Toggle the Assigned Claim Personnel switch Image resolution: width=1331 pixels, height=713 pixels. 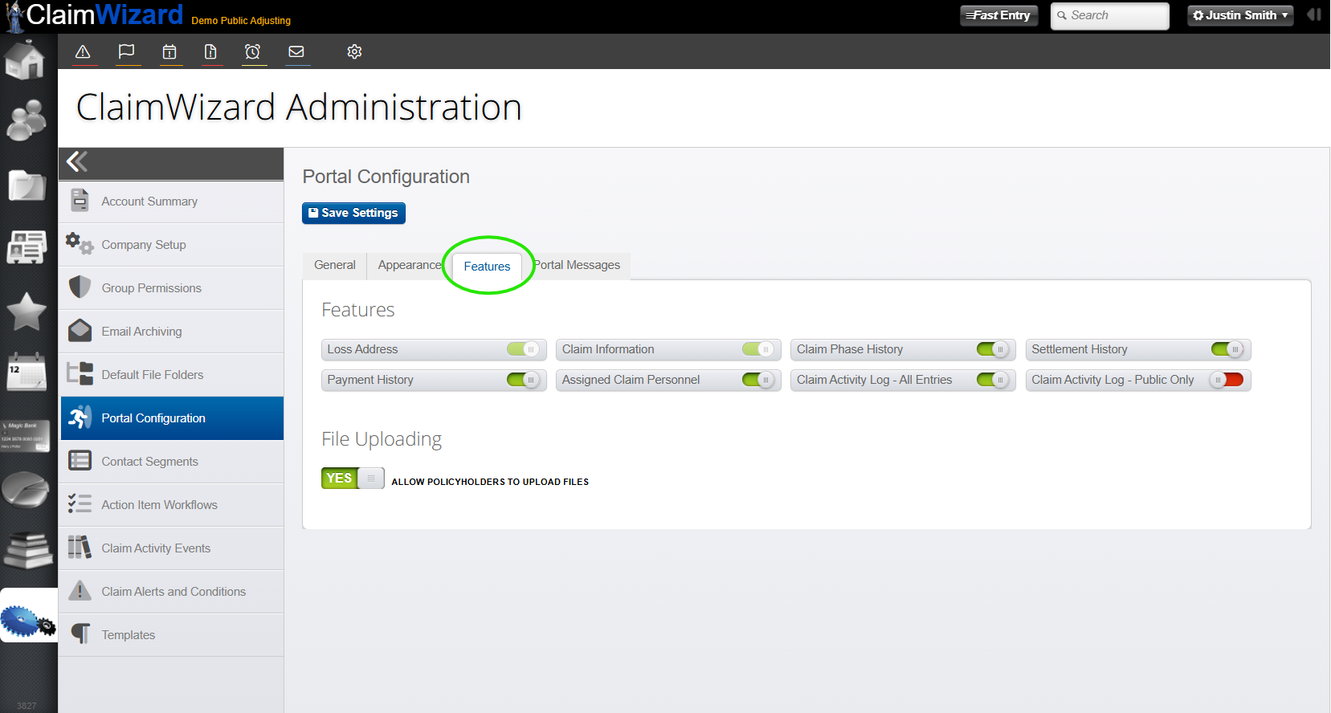[758, 380]
